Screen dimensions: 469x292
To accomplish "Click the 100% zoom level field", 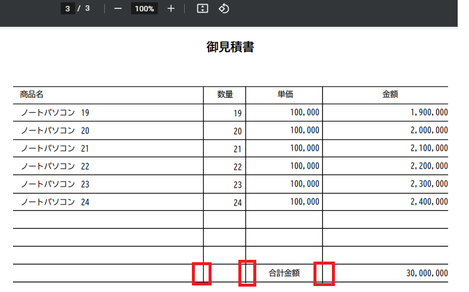I will point(144,9).
